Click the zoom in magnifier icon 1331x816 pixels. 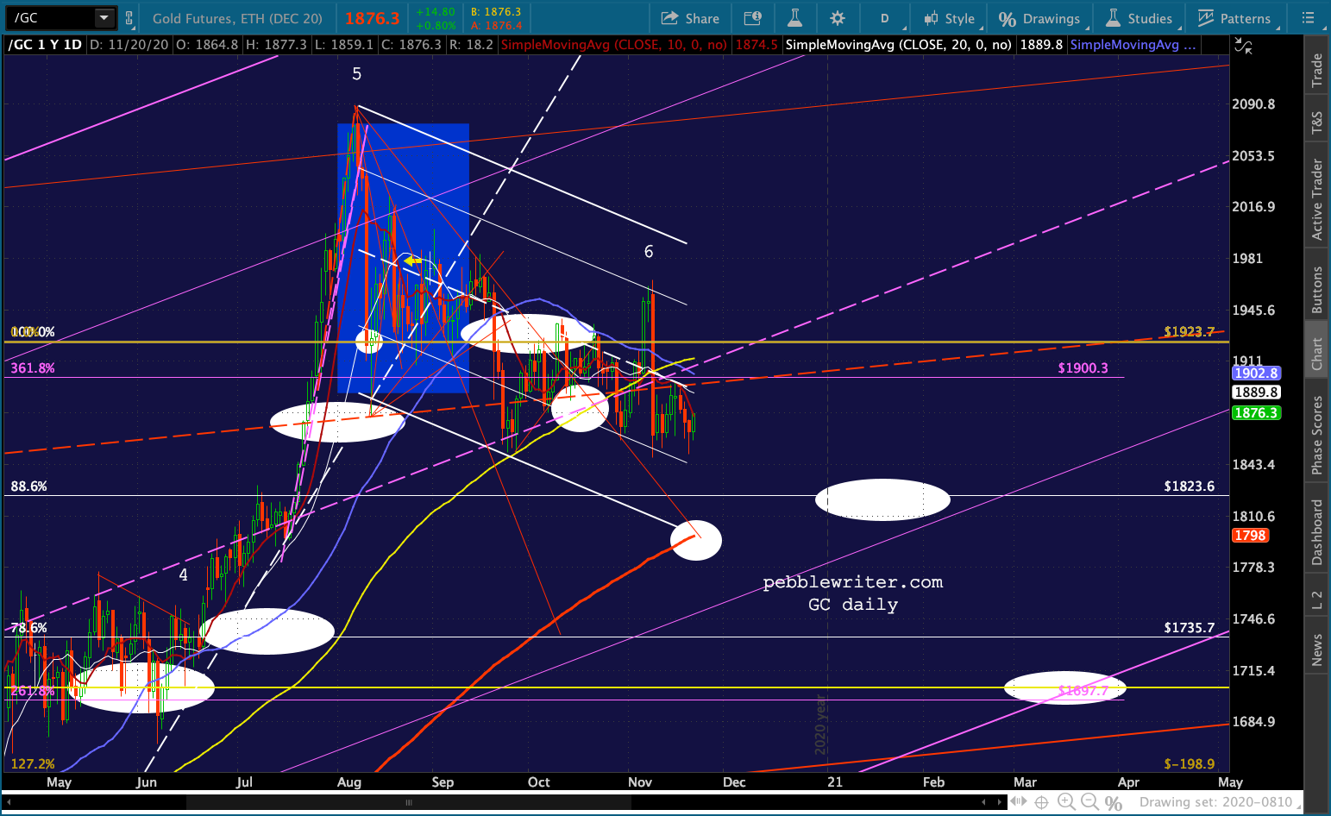click(x=1067, y=803)
